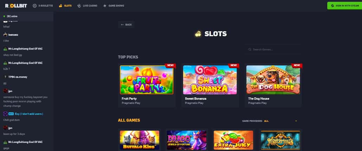Click the Rollbit logo

[16, 6]
